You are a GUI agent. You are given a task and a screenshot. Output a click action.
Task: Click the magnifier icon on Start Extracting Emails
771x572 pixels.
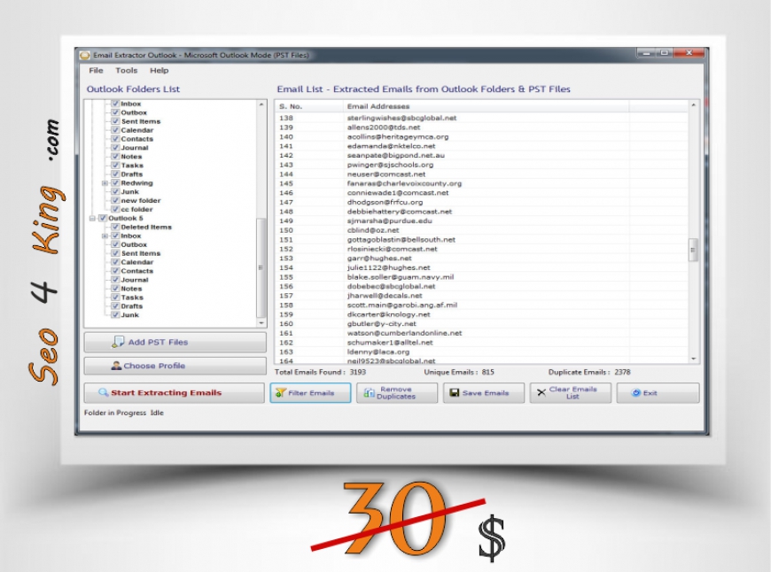click(x=104, y=392)
